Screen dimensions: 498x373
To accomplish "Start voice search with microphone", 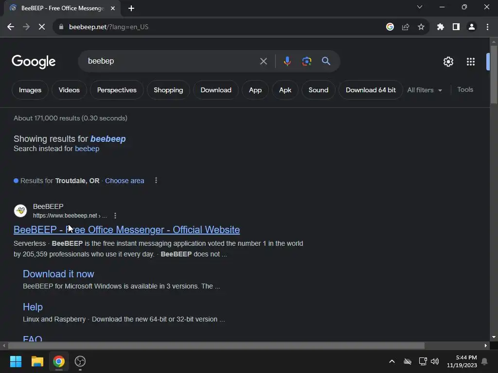I will click(x=287, y=61).
